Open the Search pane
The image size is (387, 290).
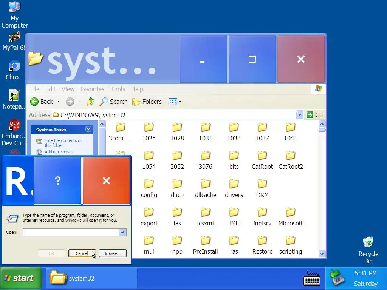(113, 102)
